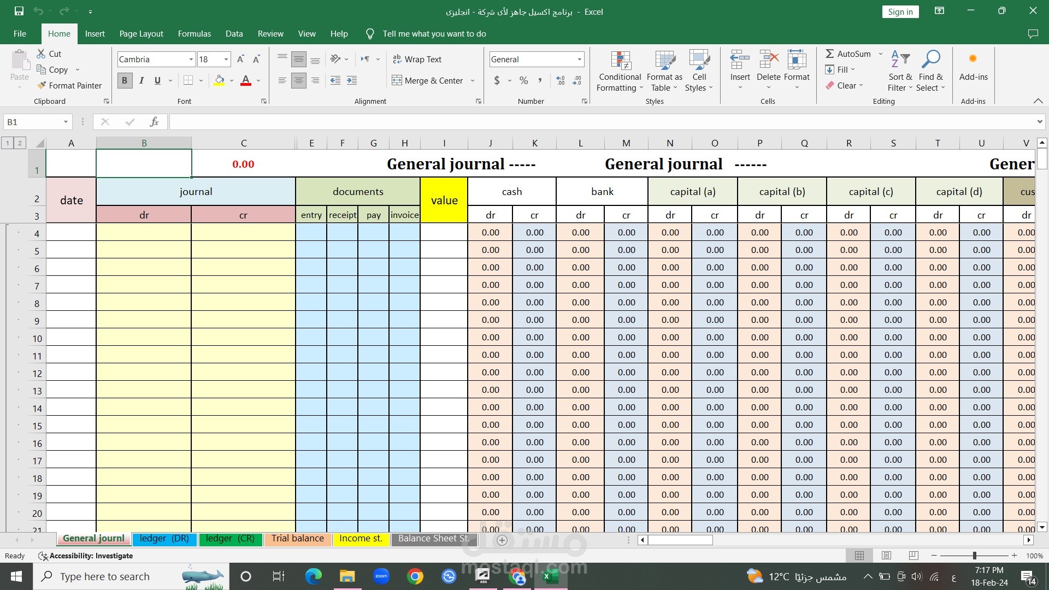Open the Comments icon top right
This screenshot has width=1049, height=590.
coord(1033,34)
